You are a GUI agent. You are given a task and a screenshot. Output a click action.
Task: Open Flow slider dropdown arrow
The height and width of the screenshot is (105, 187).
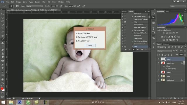click(x=75, y=6)
